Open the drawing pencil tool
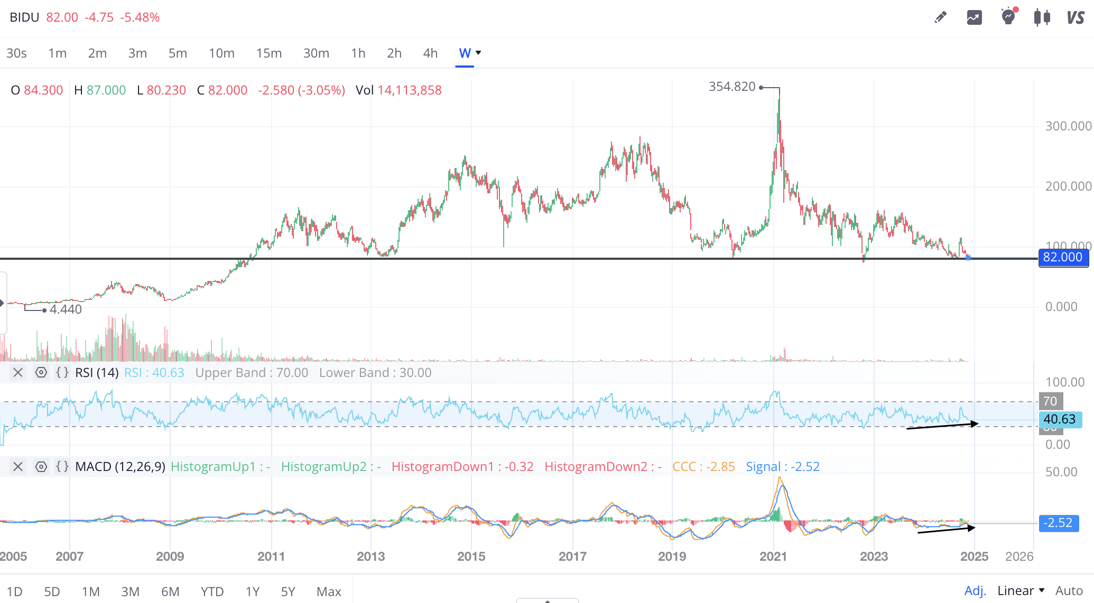Viewport: 1094px width, 603px height. (940, 17)
